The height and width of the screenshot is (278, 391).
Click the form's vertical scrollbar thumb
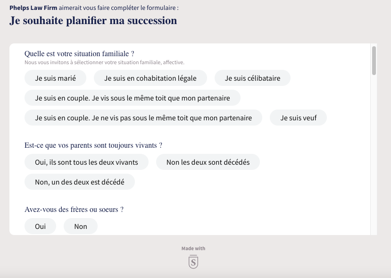pyautogui.click(x=374, y=60)
